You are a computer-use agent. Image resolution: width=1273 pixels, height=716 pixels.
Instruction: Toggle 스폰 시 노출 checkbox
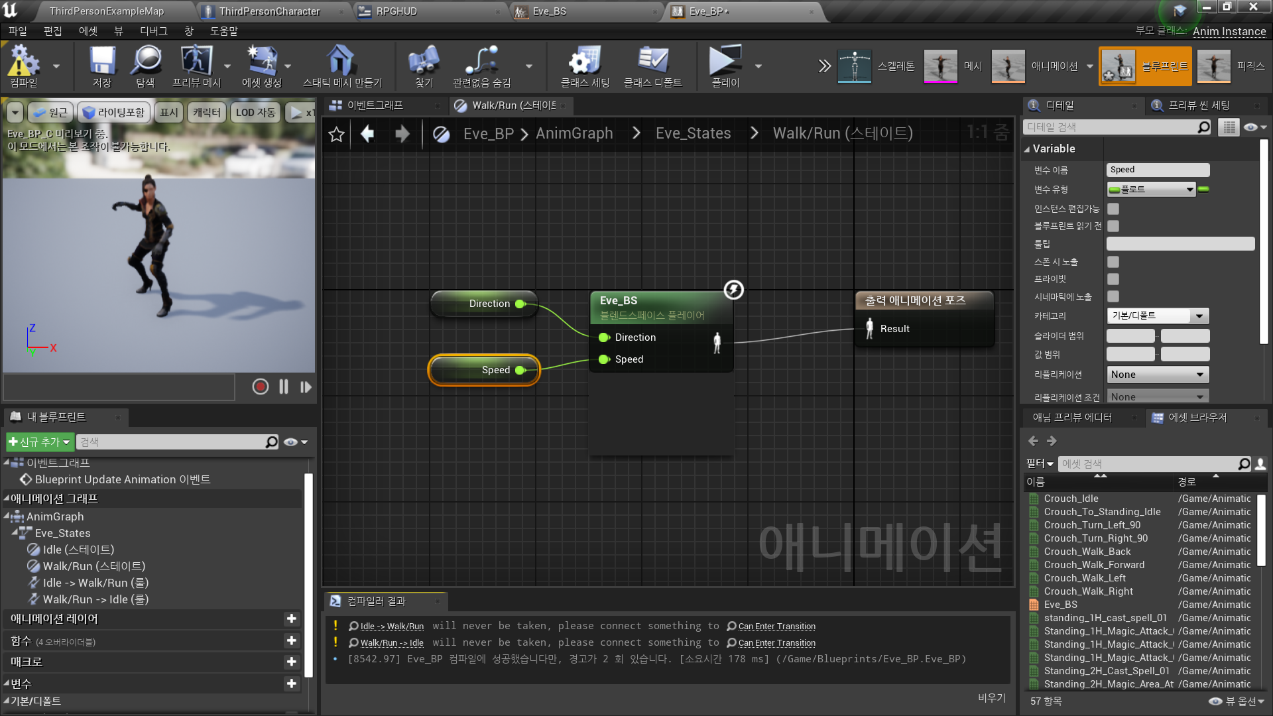click(1113, 262)
